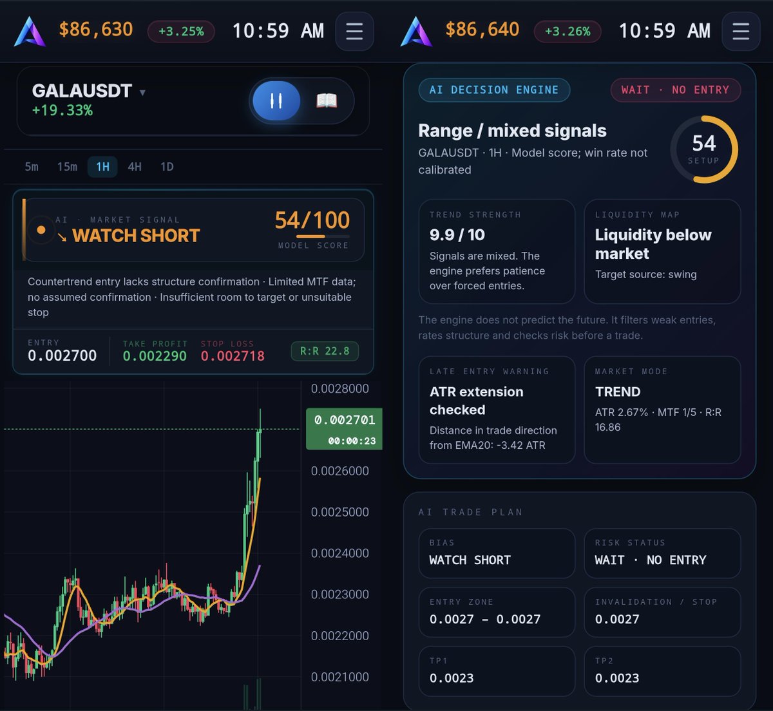
Task: Click the 54/100 model score
Action: 312,220
